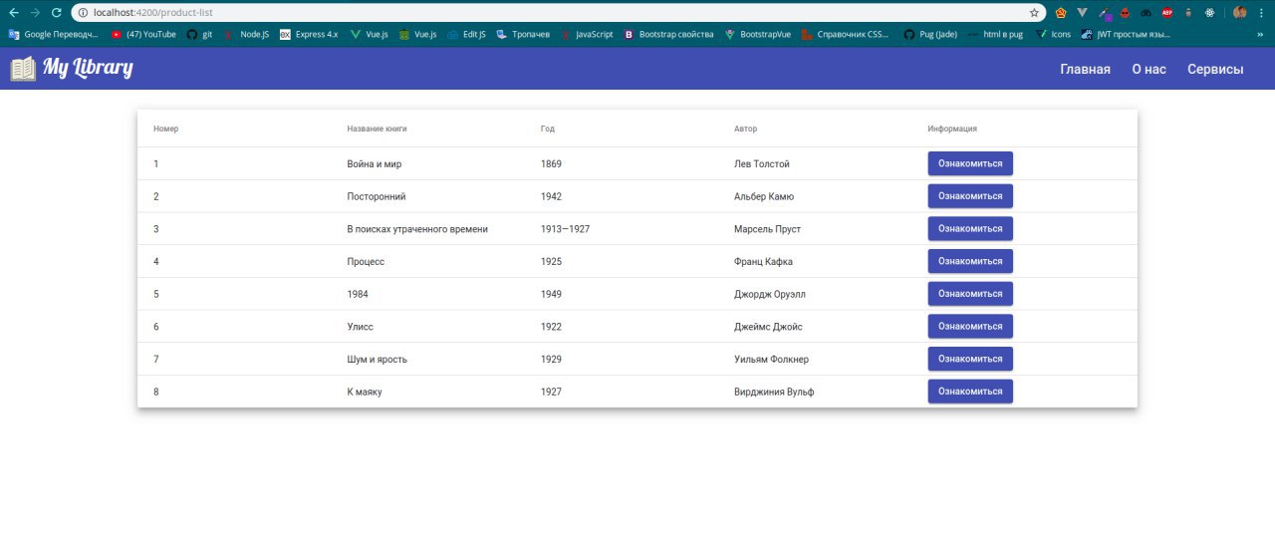Open the JavaScript bookmark

[x=587, y=34]
